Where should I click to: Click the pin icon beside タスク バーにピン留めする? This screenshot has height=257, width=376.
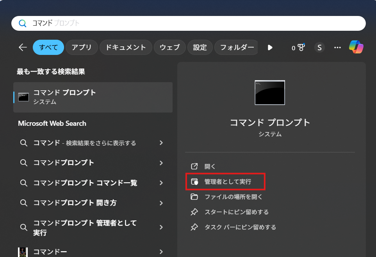coord(194,227)
